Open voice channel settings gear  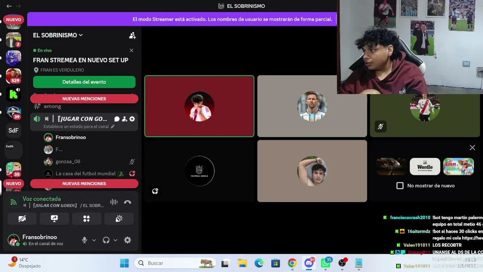point(132,119)
